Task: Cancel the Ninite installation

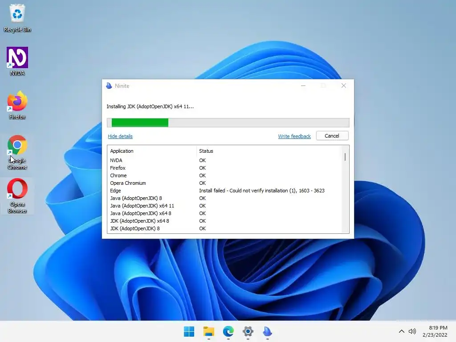Action: [332, 136]
